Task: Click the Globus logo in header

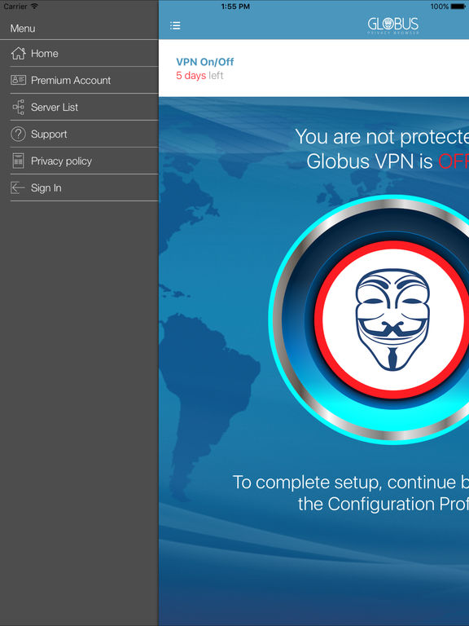Action: [393, 25]
